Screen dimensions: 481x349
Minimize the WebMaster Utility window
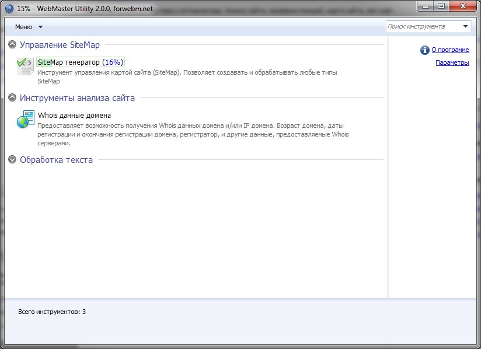427,6
